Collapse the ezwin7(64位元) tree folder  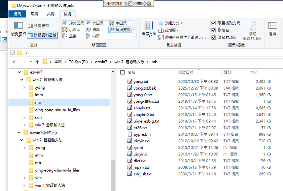click(19, 133)
